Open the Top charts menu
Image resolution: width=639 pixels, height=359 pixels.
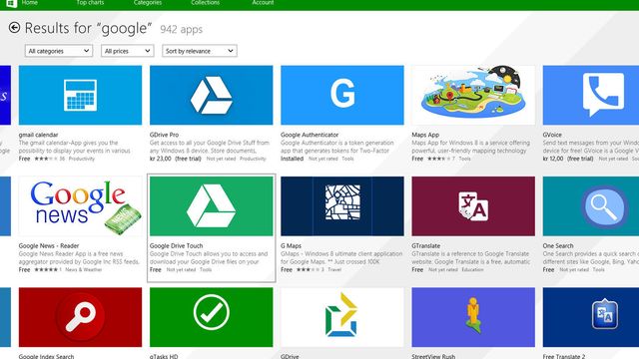coord(90,3)
